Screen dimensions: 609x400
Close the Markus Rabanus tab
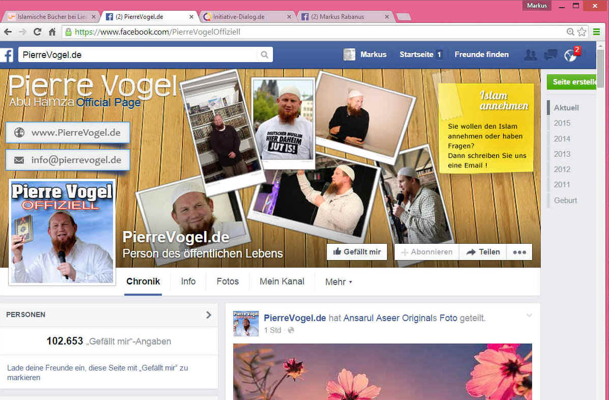(x=387, y=17)
